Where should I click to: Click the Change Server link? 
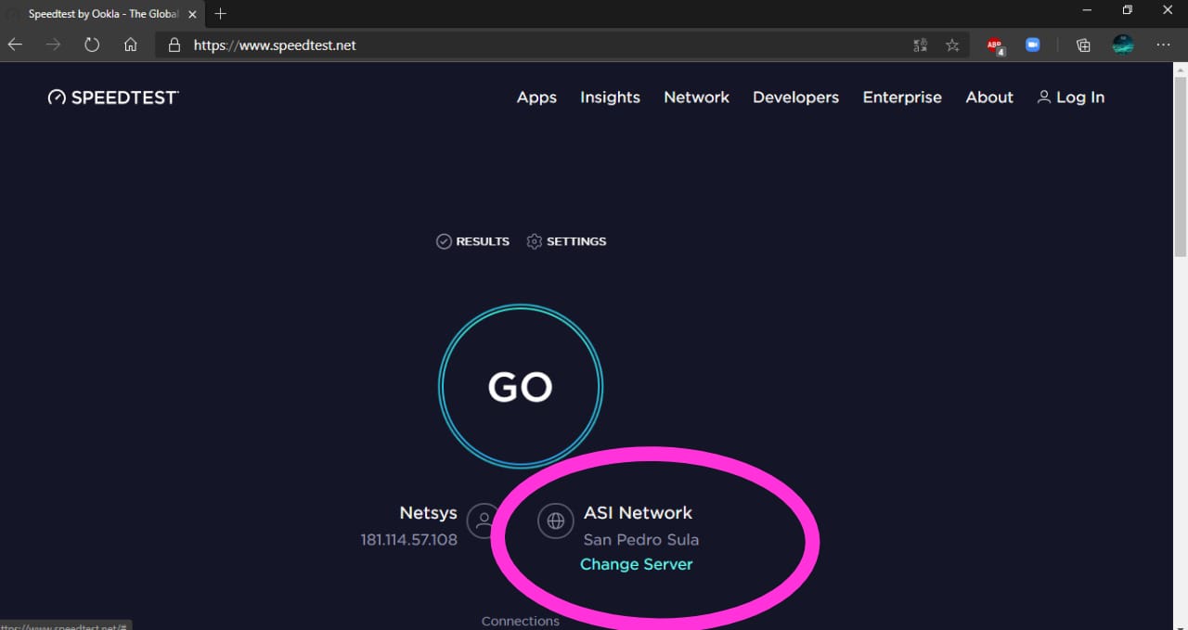[x=637, y=564]
